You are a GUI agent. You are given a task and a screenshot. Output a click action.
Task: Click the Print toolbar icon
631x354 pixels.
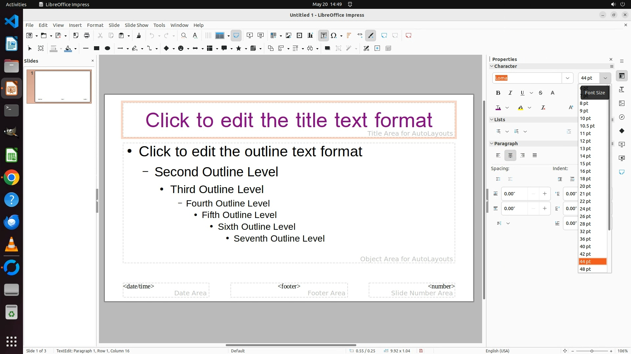coord(87,35)
